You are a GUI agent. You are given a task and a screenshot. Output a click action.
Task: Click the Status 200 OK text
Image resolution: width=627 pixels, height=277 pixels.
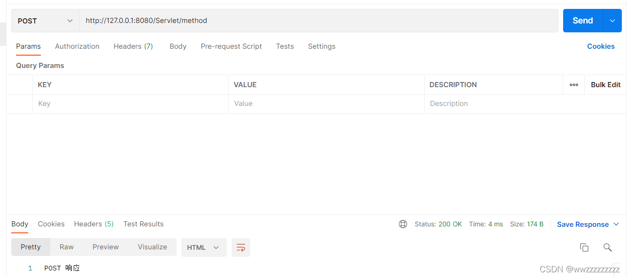[x=438, y=224]
